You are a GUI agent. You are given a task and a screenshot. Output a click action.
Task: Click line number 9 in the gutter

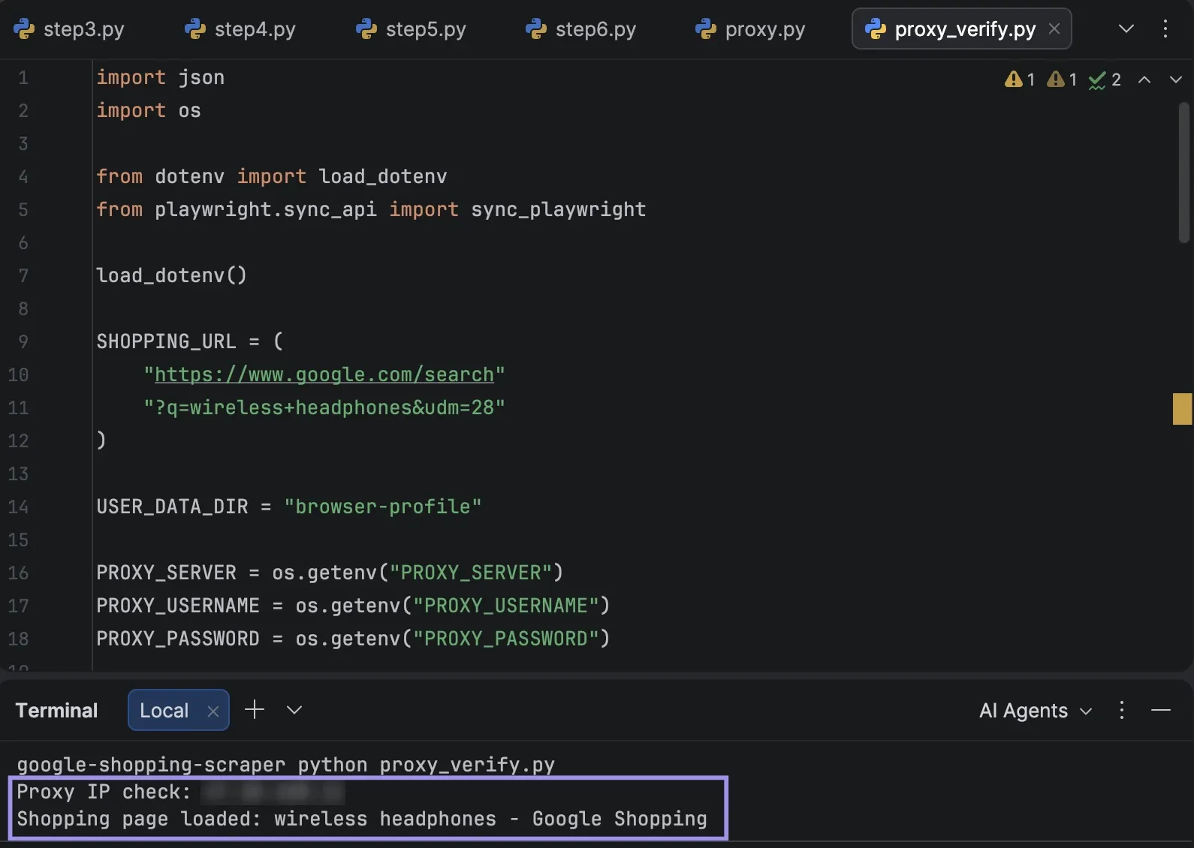tap(23, 341)
